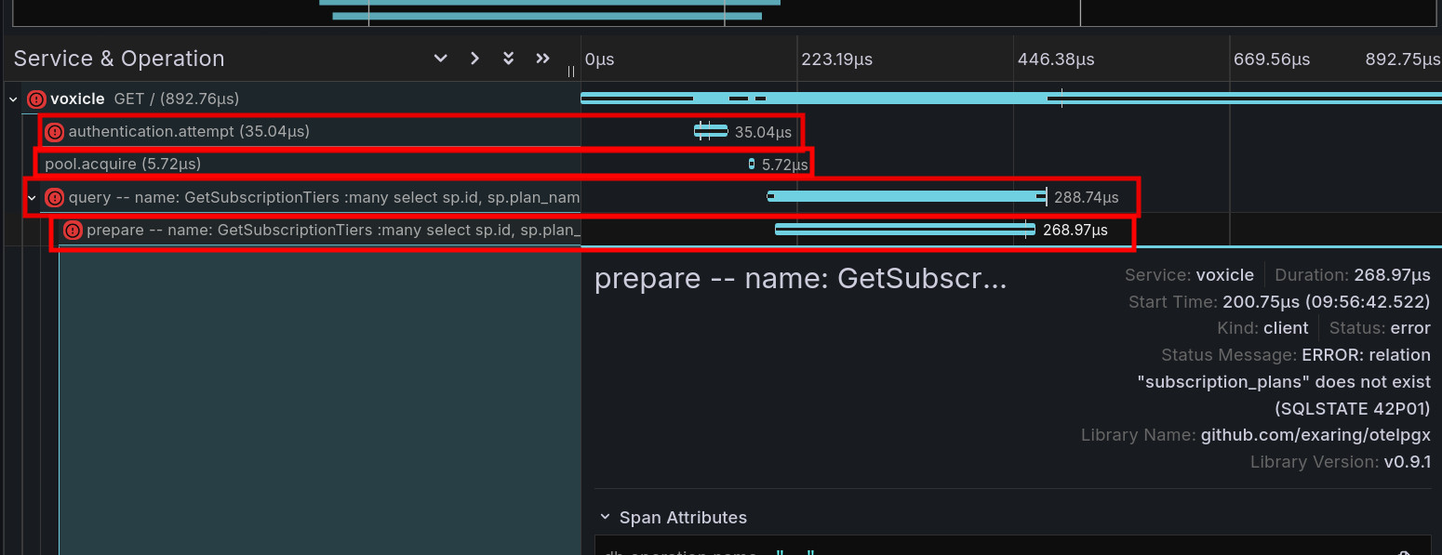The height and width of the screenshot is (555, 1442).
Task: Click the expand one level chevron icon
Action: [441, 59]
